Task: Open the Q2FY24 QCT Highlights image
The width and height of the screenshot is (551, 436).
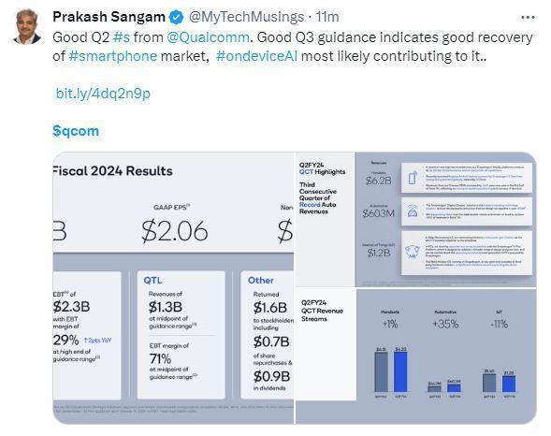Action: [416, 219]
